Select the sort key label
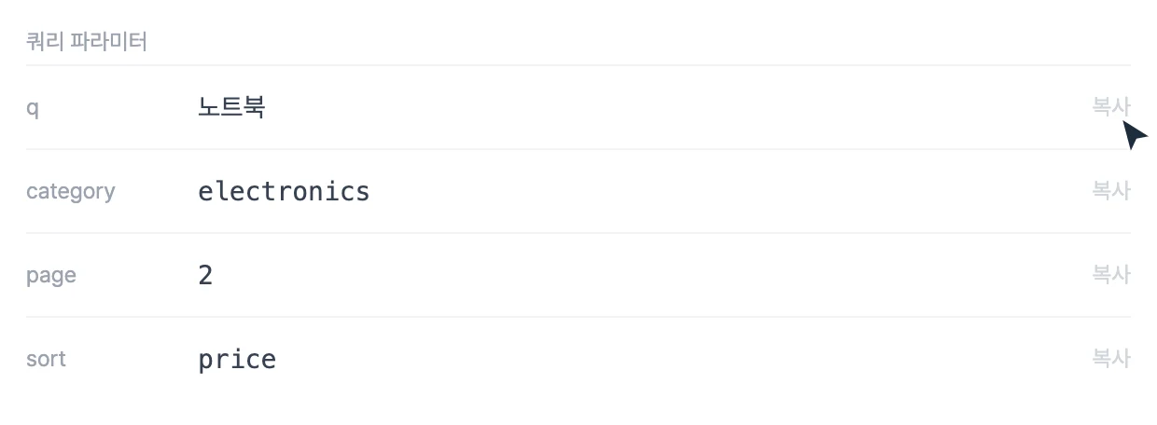The height and width of the screenshot is (425, 1157). tap(46, 359)
